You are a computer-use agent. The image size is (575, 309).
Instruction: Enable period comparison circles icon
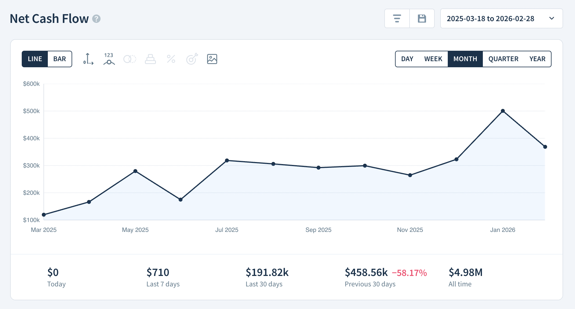129,59
